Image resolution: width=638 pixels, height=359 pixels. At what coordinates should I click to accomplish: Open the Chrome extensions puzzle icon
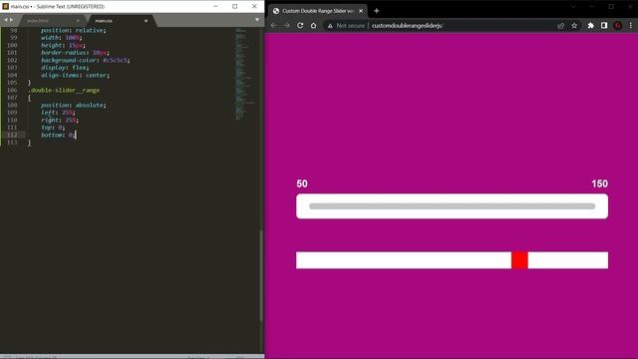pos(591,26)
